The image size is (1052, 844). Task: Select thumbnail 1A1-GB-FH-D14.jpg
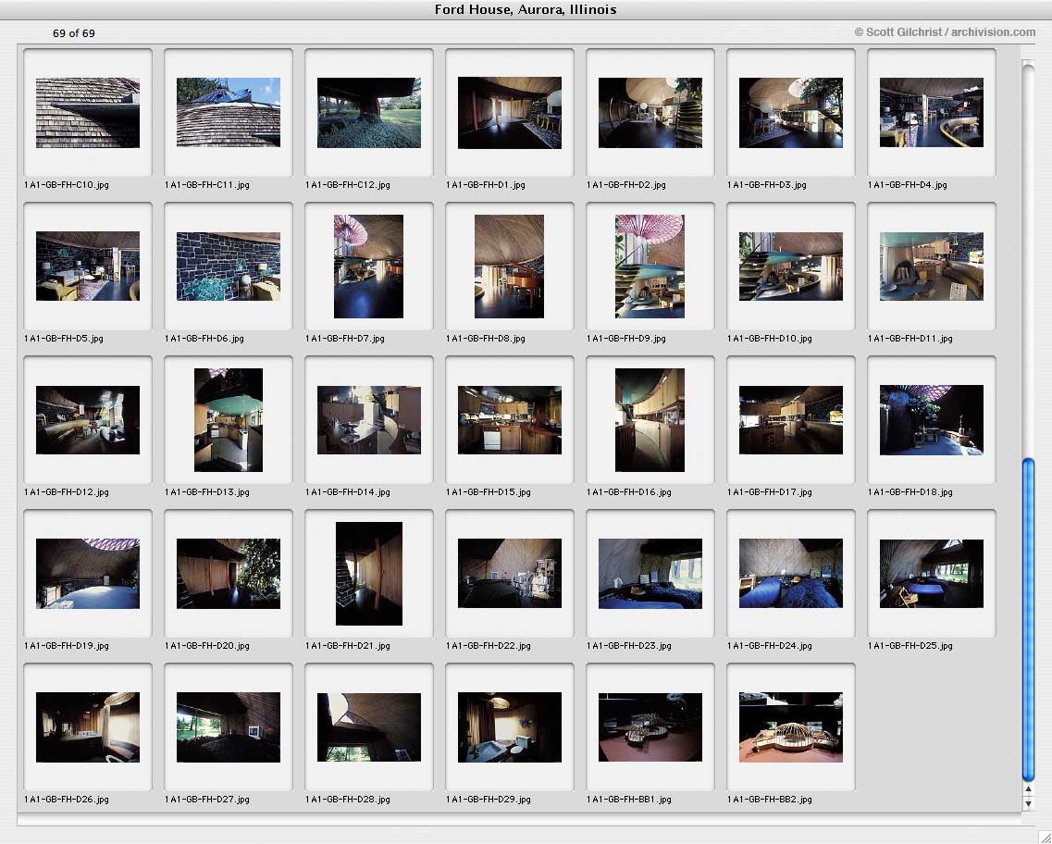369,420
